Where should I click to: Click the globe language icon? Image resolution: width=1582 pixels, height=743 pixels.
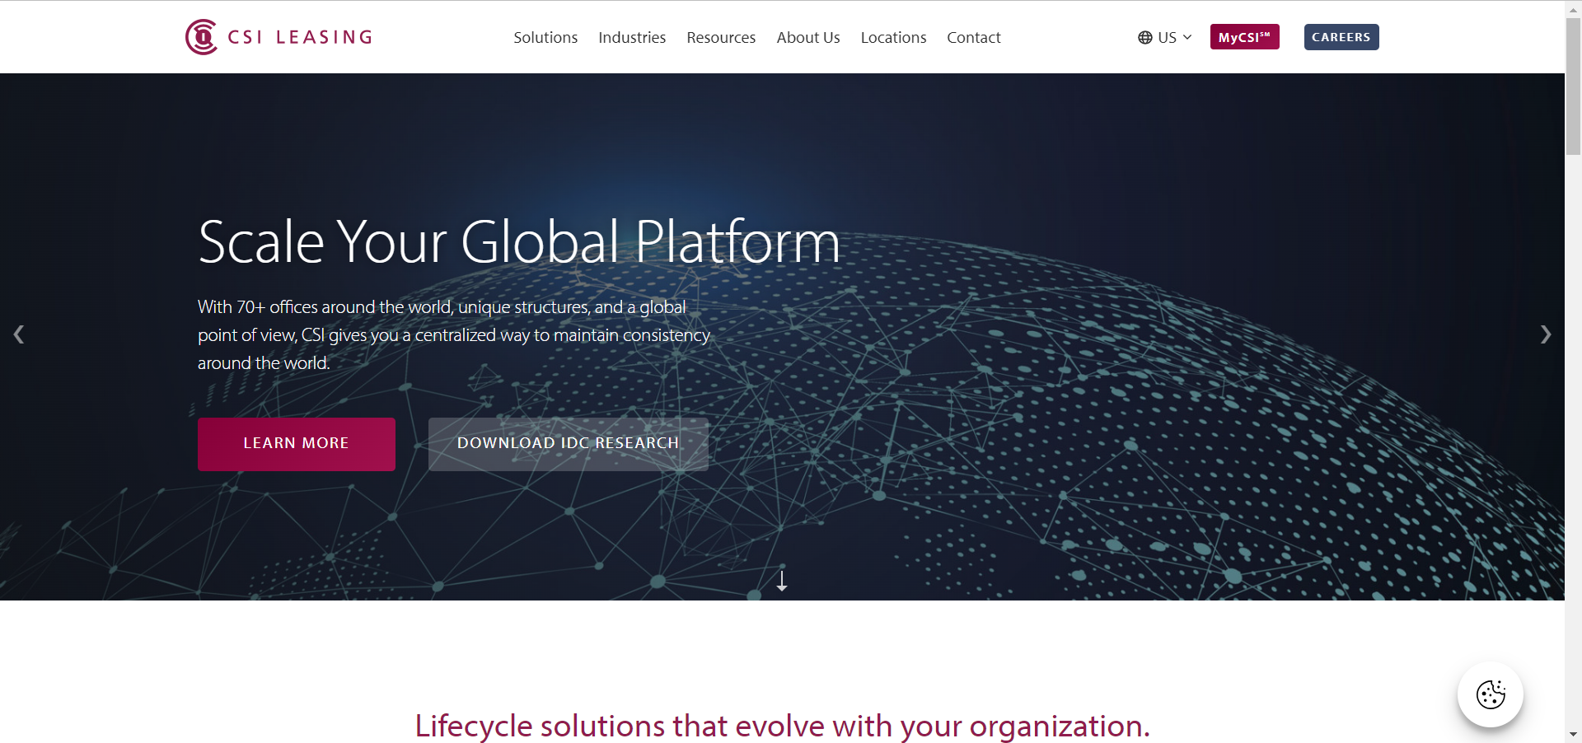(1144, 38)
